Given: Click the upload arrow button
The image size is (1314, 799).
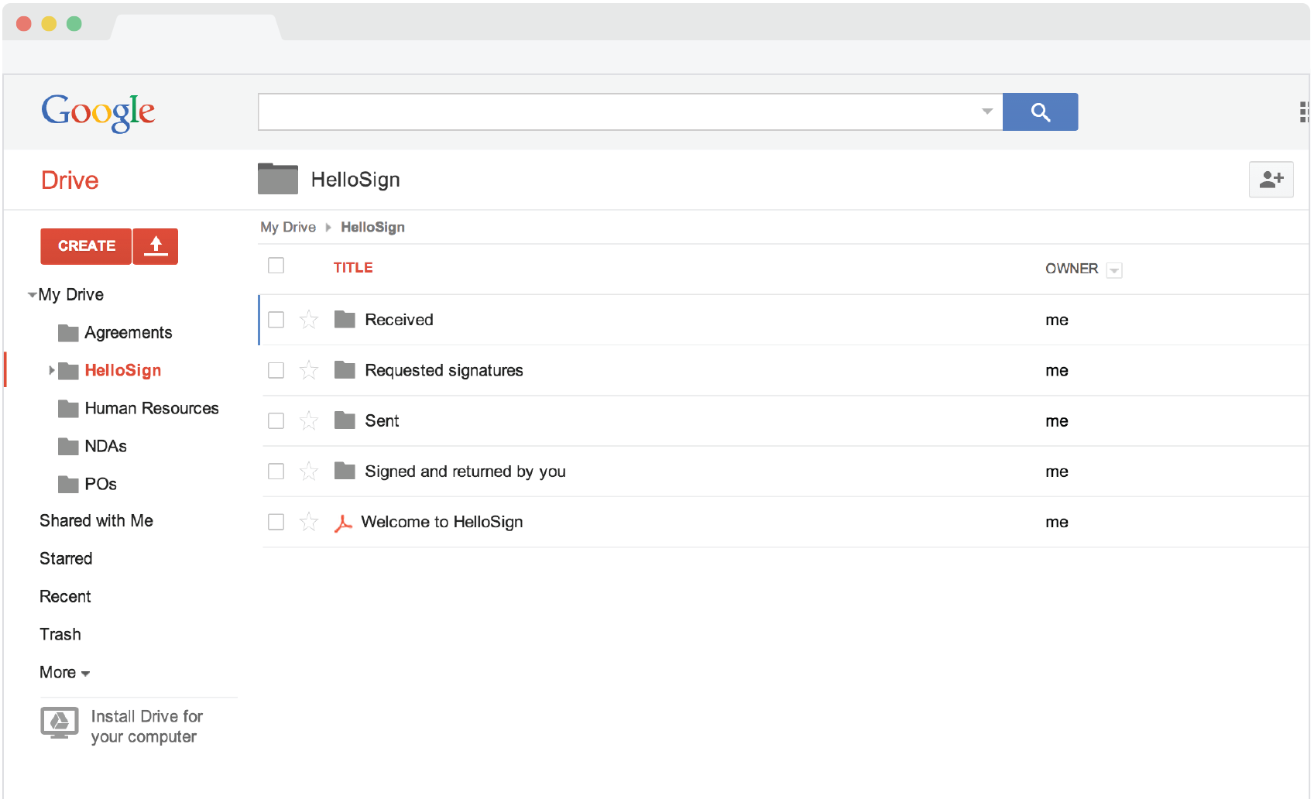Looking at the screenshot, I should 156,246.
